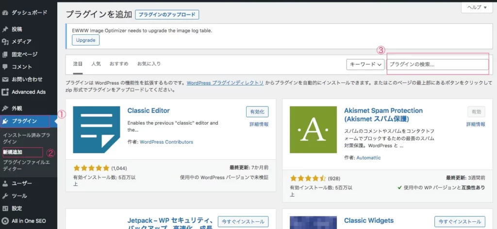Open 詳細情報 link for Classic Editor
The height and width of the screenshot is (229, 497).
(x=259, y=124)
